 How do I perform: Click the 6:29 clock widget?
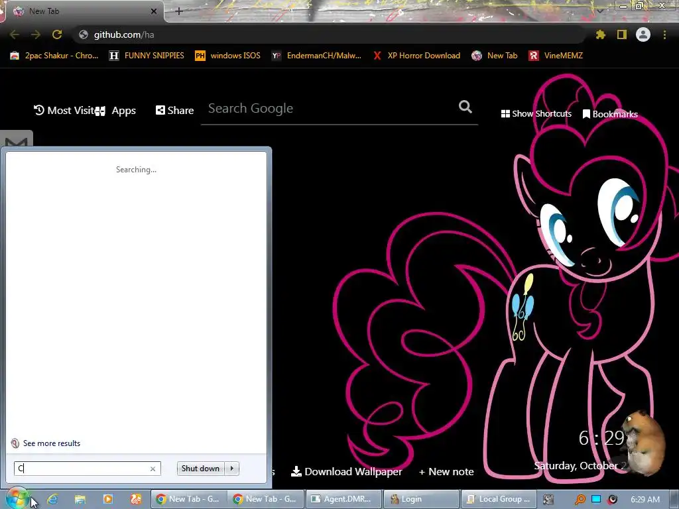tap(601, 438)
